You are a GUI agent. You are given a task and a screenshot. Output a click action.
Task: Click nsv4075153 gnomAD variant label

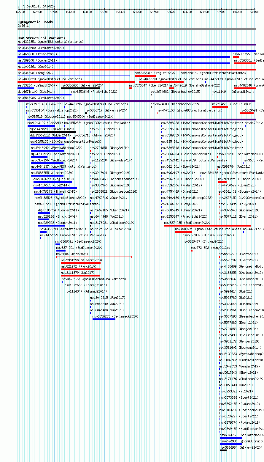190,110
